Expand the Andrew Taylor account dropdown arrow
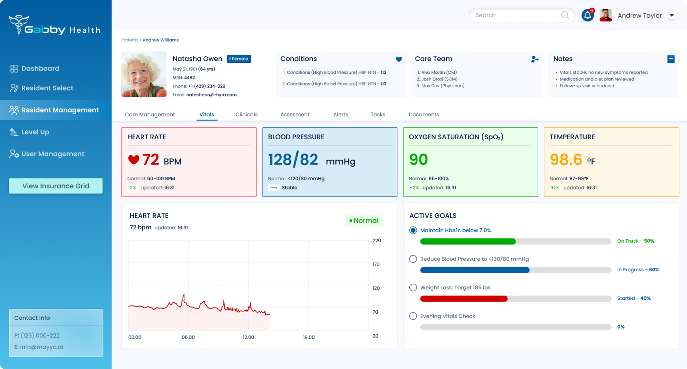 point(672,15)
